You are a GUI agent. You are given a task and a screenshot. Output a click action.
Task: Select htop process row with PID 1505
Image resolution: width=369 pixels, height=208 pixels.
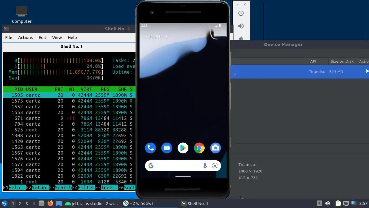point(69,95)
